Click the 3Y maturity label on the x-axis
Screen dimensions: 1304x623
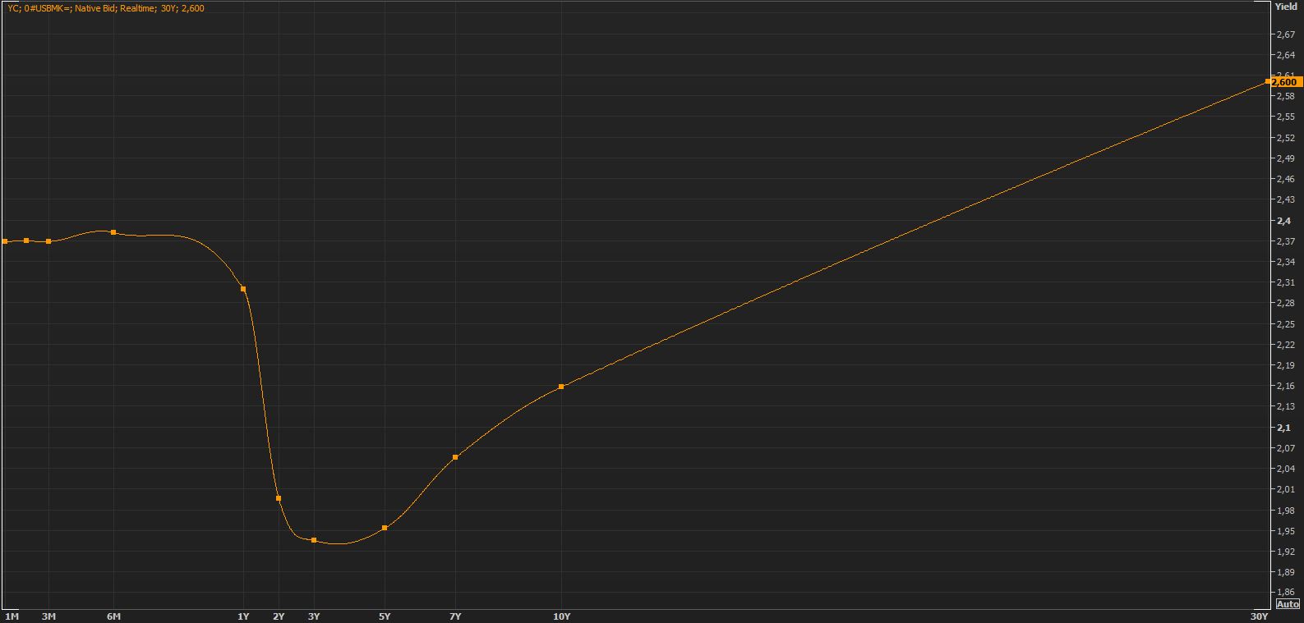tap(314, 616)
